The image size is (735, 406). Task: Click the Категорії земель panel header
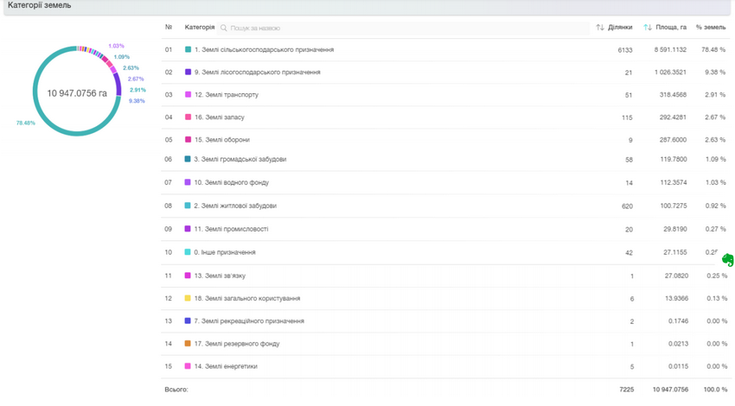[40, 6]
